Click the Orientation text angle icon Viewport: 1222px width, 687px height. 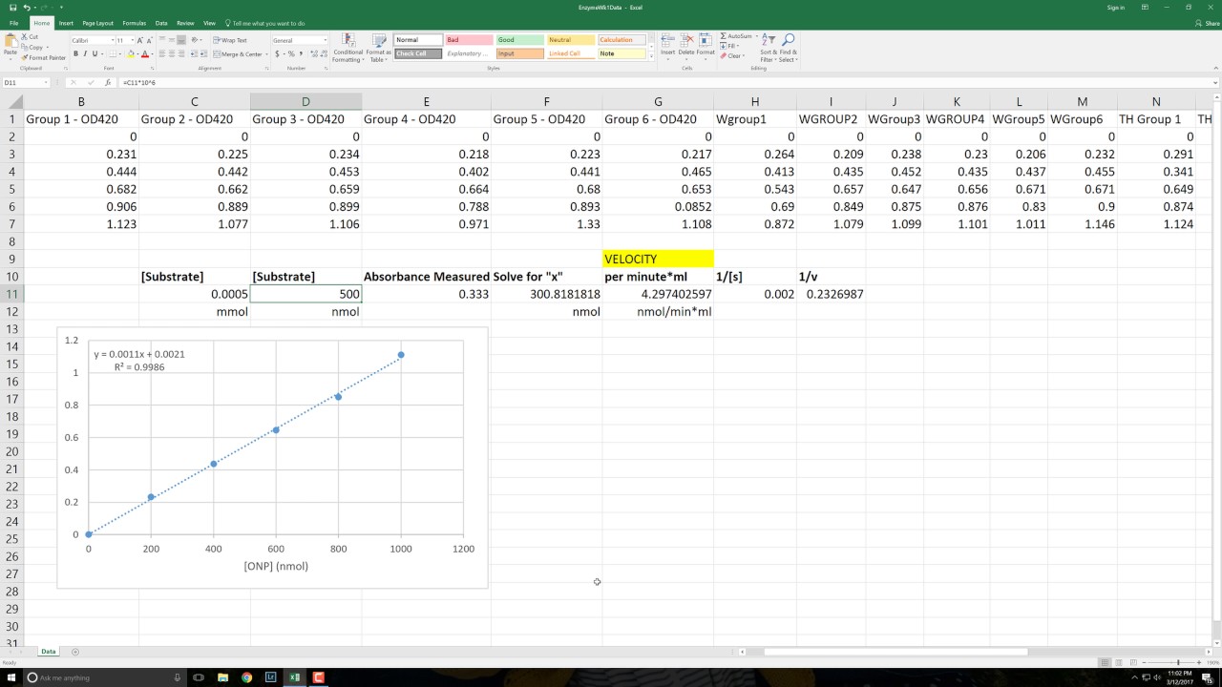coord(196,40)
